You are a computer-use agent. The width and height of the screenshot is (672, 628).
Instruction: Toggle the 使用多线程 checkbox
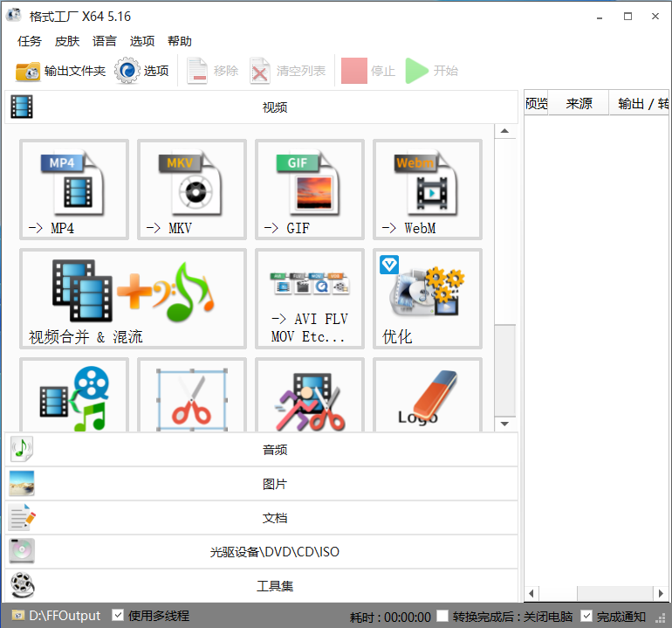pyautogui.click(x=118, y=616)
